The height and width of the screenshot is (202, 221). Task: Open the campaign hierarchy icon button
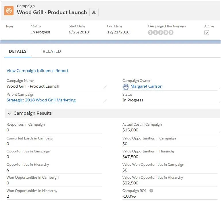pos(94,12)
